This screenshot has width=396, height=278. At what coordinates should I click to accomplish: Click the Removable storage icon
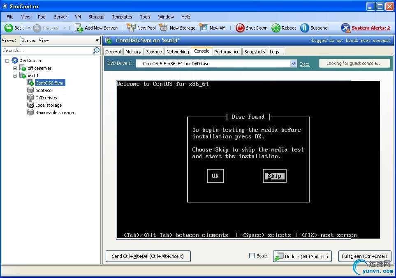(30, 112)
